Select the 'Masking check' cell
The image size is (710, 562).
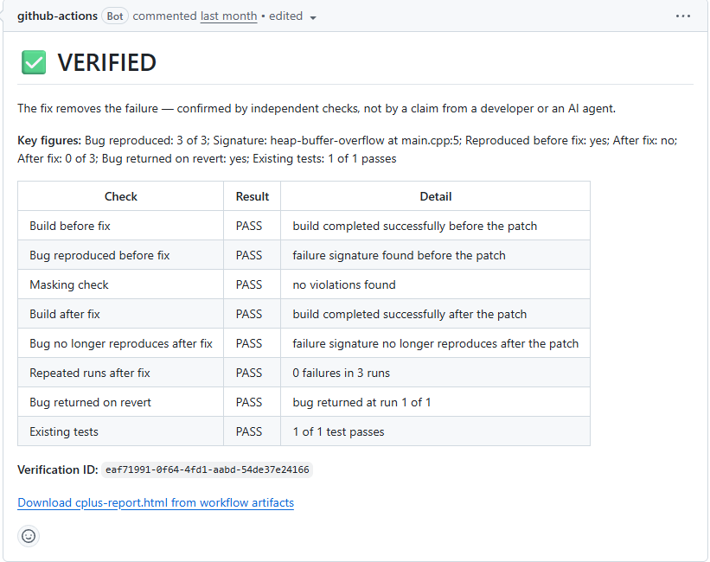click(120, 284)
